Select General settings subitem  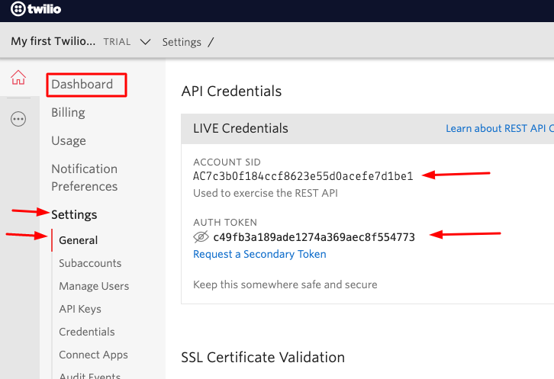[78, 240]
